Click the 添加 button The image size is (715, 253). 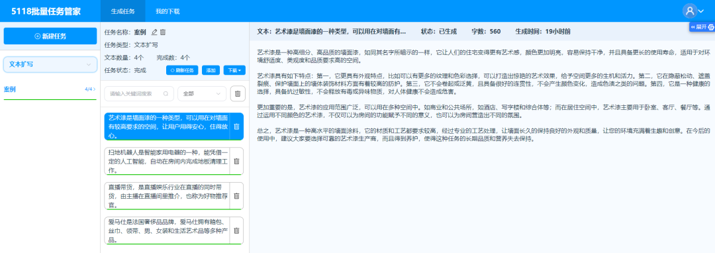tap(211, 71)
